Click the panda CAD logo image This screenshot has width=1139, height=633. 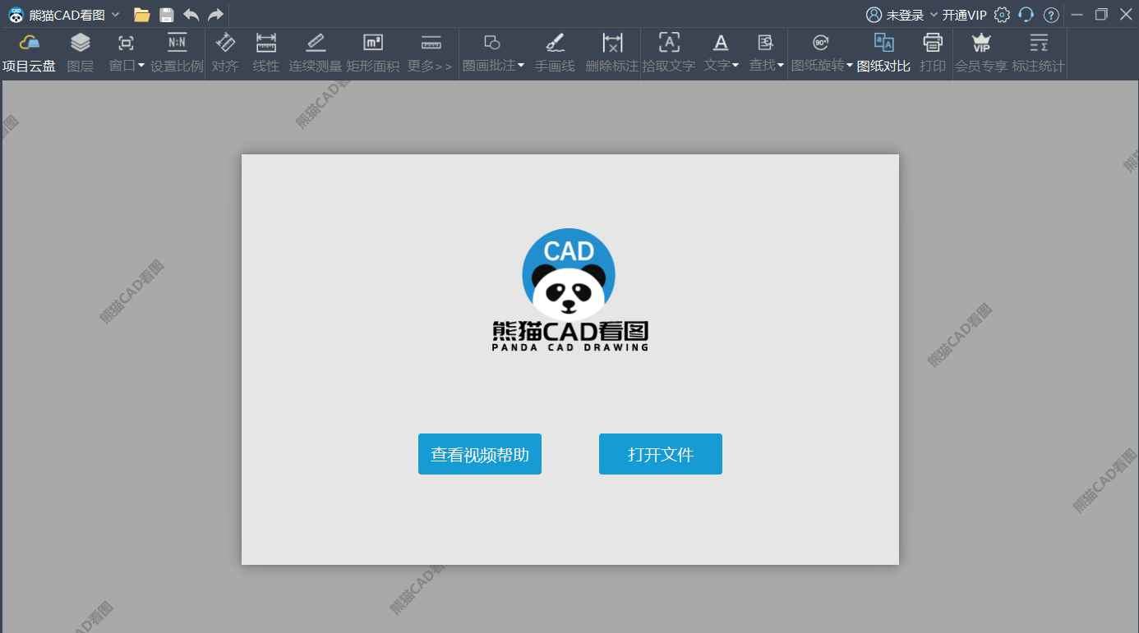(x=569, y=290)
